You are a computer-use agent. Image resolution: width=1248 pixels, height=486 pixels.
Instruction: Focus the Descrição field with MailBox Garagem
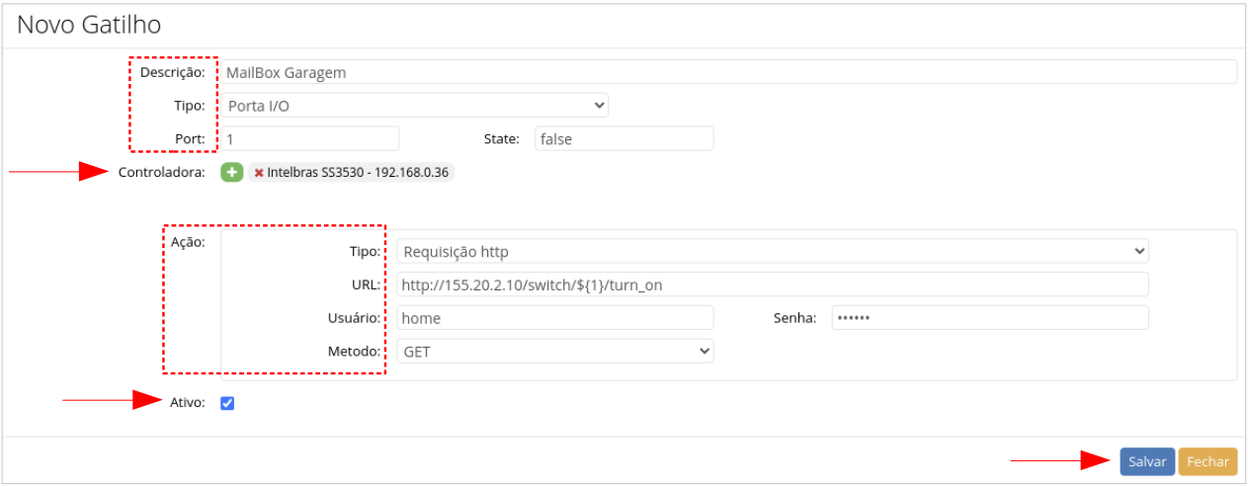[728, 72]
